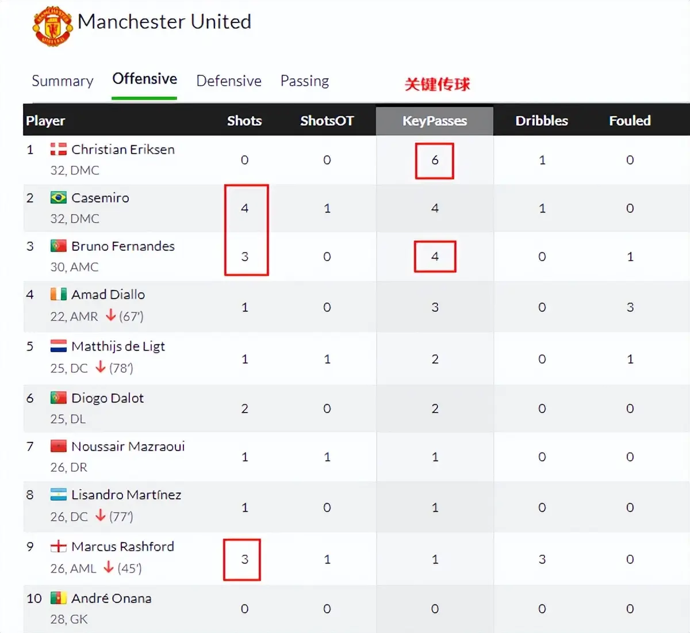Click the England flag beside Marcus Rashford
Image resolution: width=690 pixels, height=633 pixels.
[59, 547]
